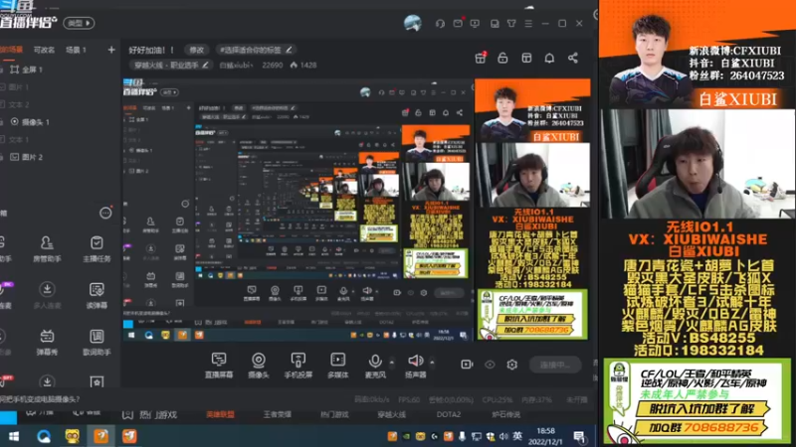Click the phone-as-camera tip link
The height and width of the screenshot is (447, 796).
[x=40, y=399]
